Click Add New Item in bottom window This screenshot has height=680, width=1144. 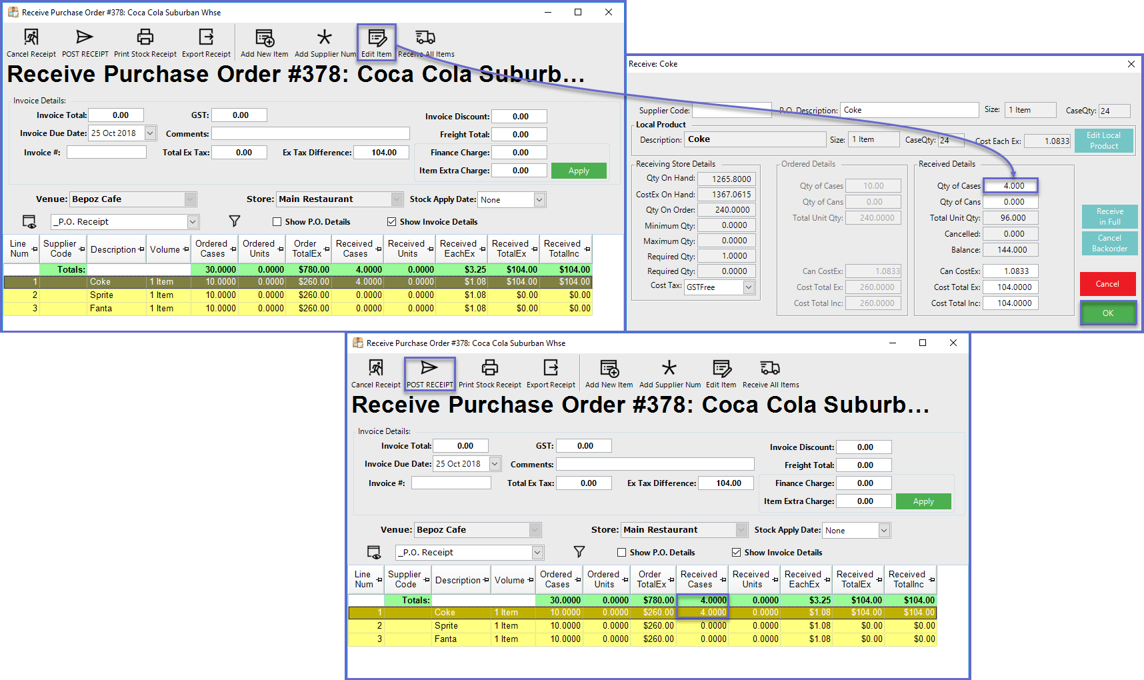coord(609,375)
